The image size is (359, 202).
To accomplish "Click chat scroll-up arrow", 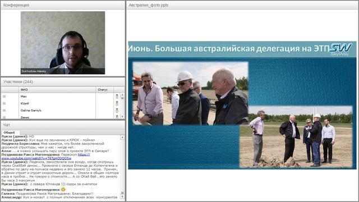I will (x=122, y=137).
